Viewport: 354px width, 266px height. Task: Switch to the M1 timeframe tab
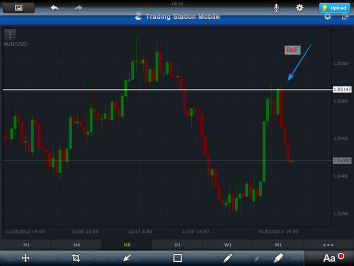point(278,245)
